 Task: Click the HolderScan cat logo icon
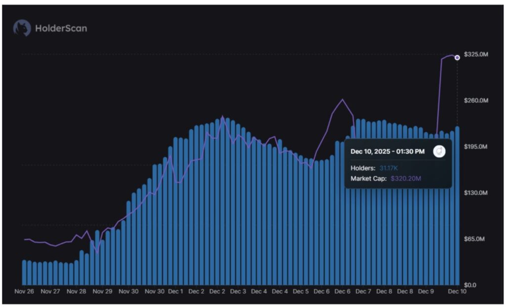pos(22,28)
